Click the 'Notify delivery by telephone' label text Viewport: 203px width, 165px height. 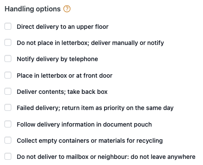(x=57, y=59)
